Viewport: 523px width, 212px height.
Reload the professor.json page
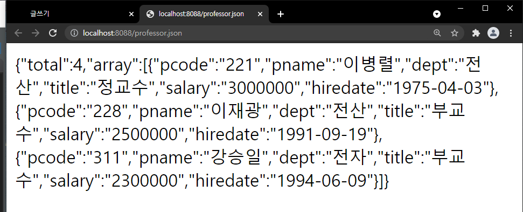pos(53,33)
